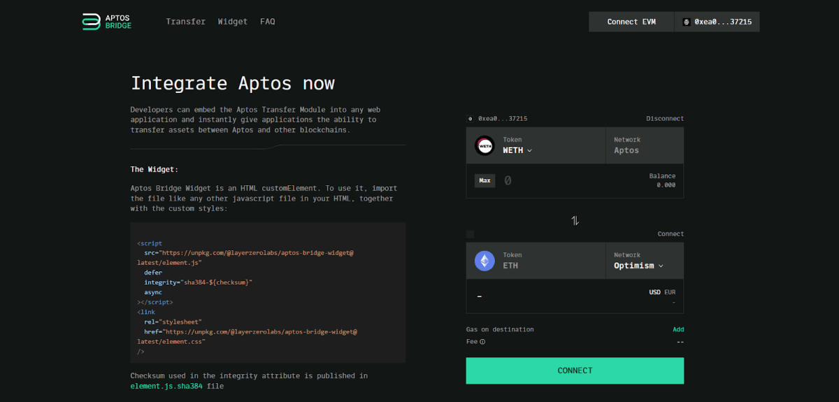This screenshot has height=402, width=839.
Task: Click Add next to Gas on destination
Action: coord(678,329)
